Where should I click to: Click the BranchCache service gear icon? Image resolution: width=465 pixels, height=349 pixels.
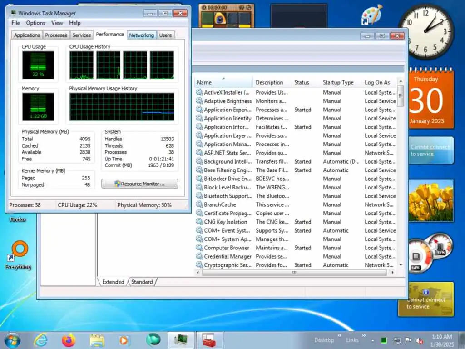(200, 204)
